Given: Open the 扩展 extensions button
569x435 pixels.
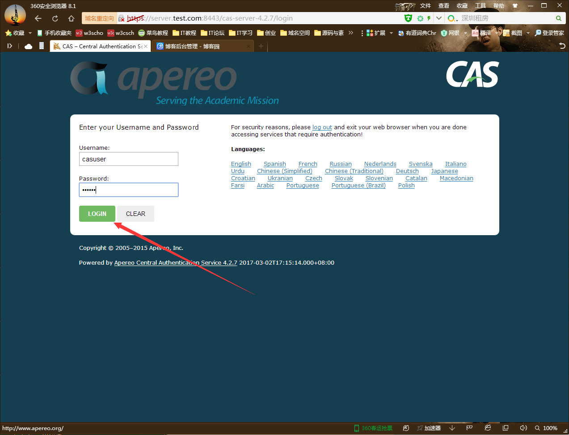Looking at the screenshot, I should pos(376,33).
